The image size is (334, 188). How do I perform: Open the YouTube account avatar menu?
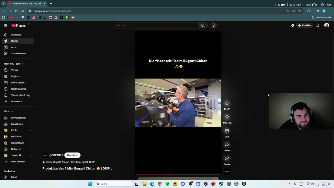pos(327,25)
